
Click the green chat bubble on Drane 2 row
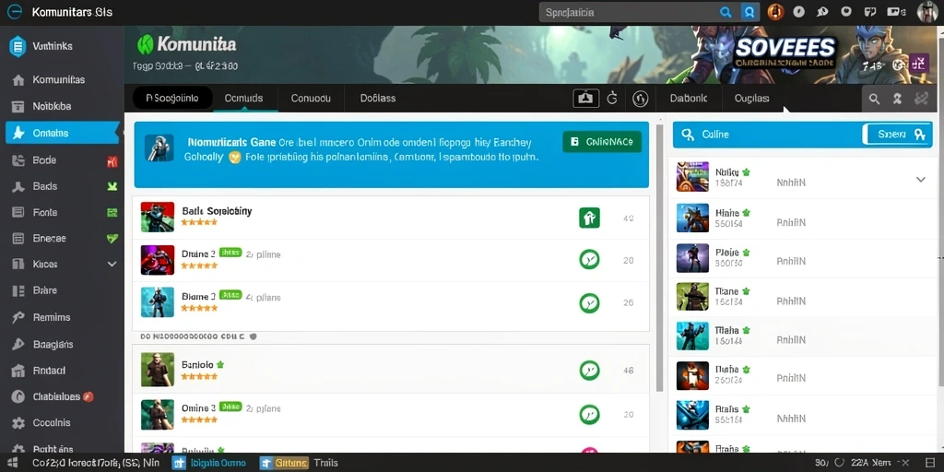(x=589, y=259)
